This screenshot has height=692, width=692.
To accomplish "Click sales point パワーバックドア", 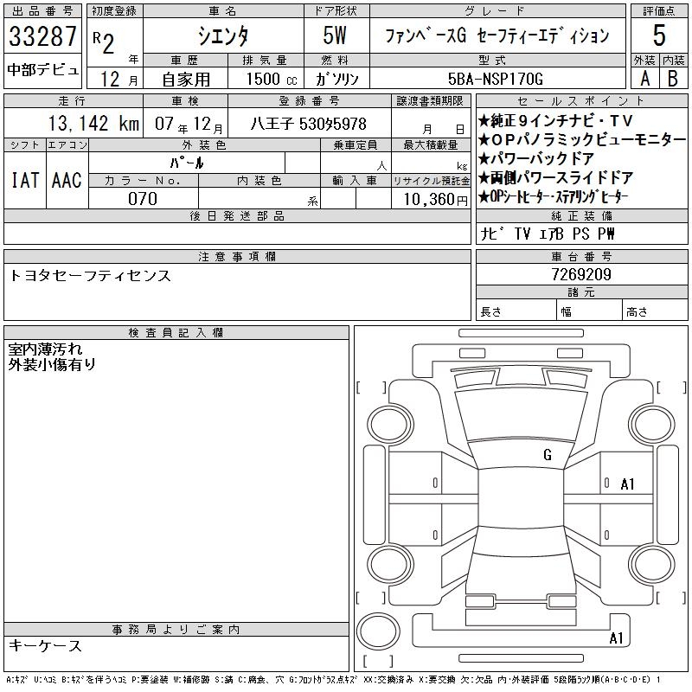I will click(536, 158).
